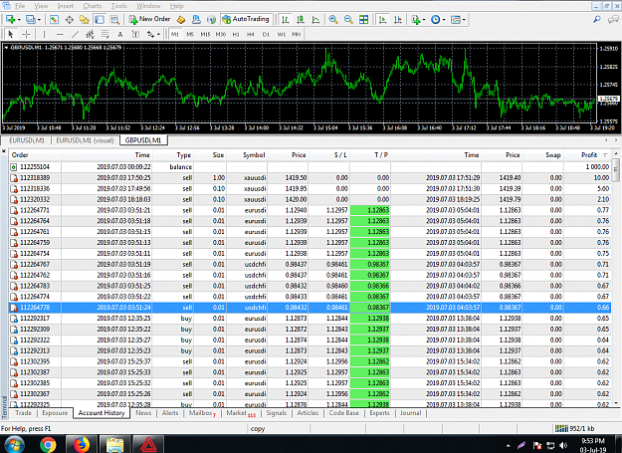Screen dimensions: 622x453
Task: Launch MetaEditor yellow book icon
Action: pyautogui.click(x=181, y=20)
